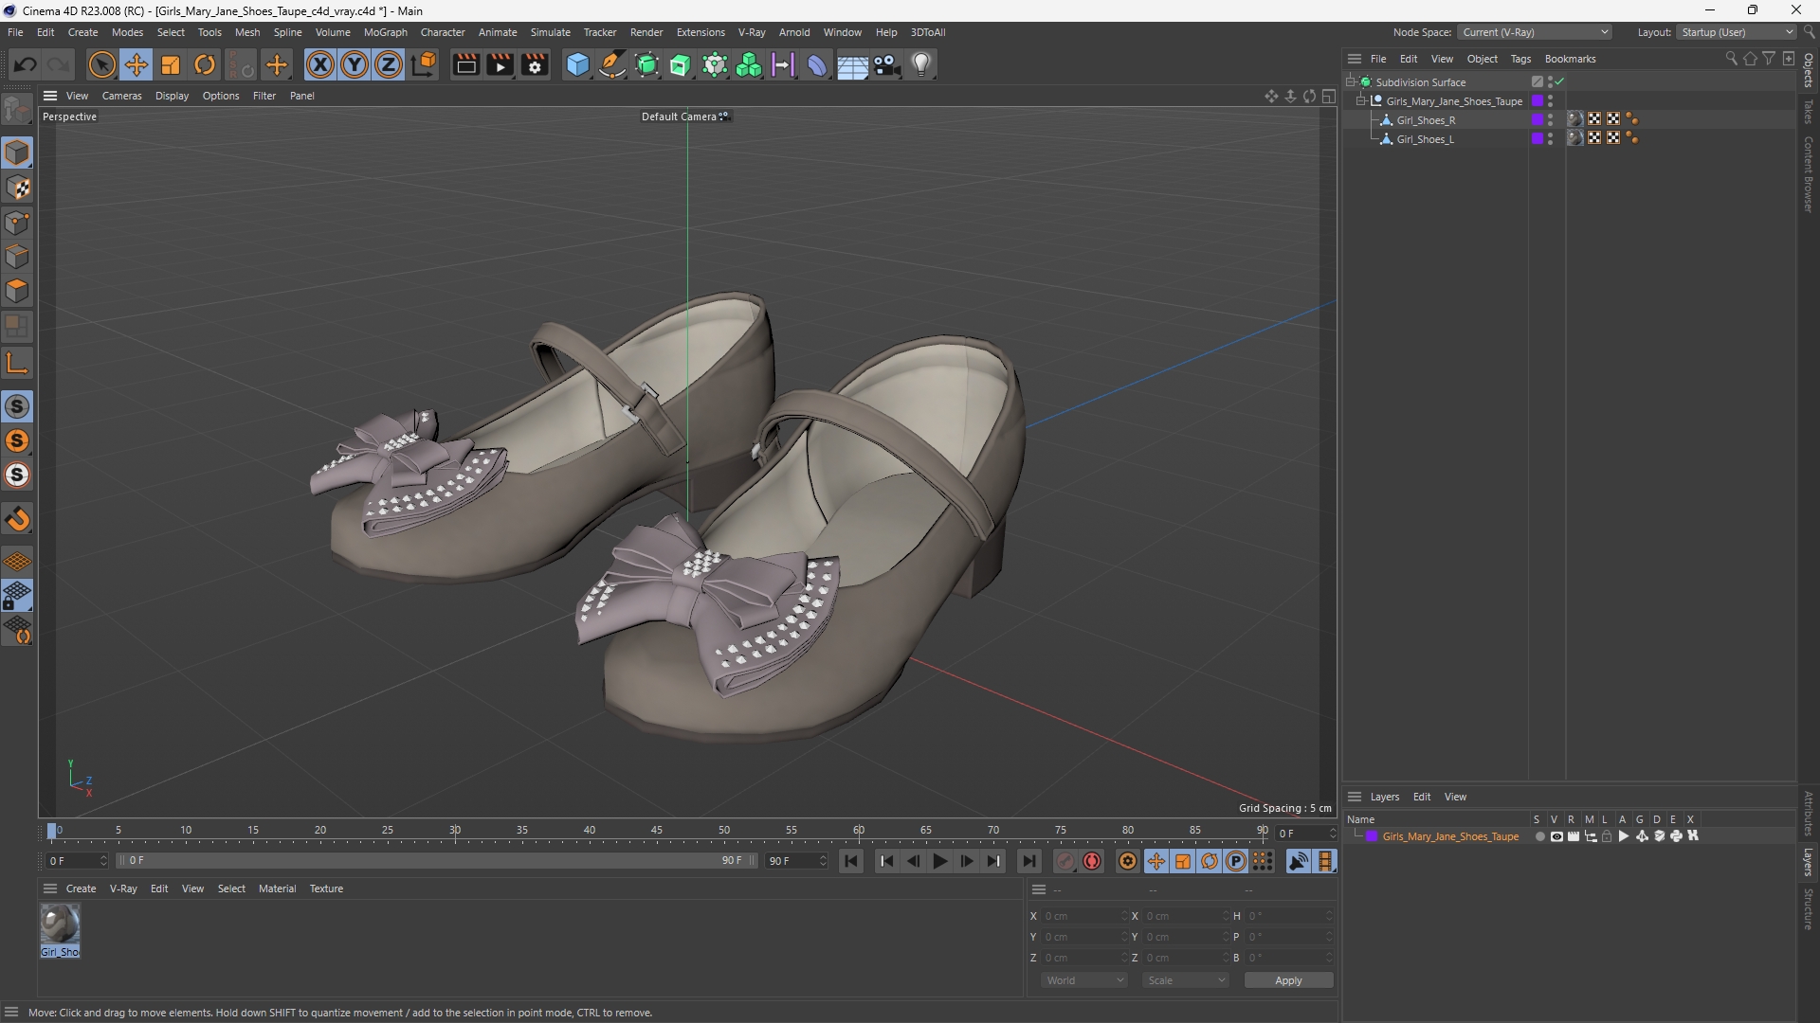Click the Undo arrow icon
This screenshot has width=1820, height=1023.
(x=26, y=64)
